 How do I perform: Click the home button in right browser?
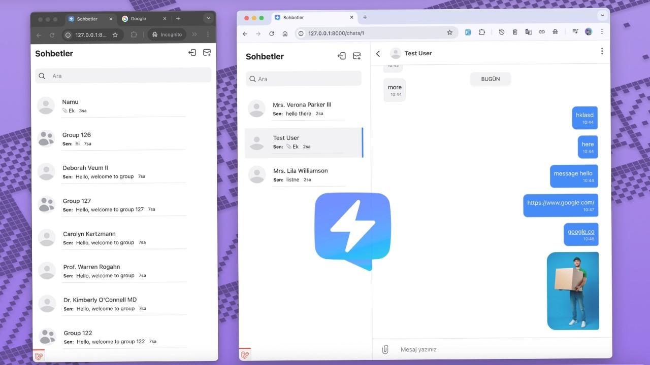coord(285,33)
